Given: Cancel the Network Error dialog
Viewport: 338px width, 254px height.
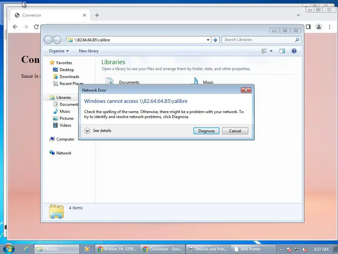Looking at the screenshot, I should pyautogui.click(x=235, y=131).
